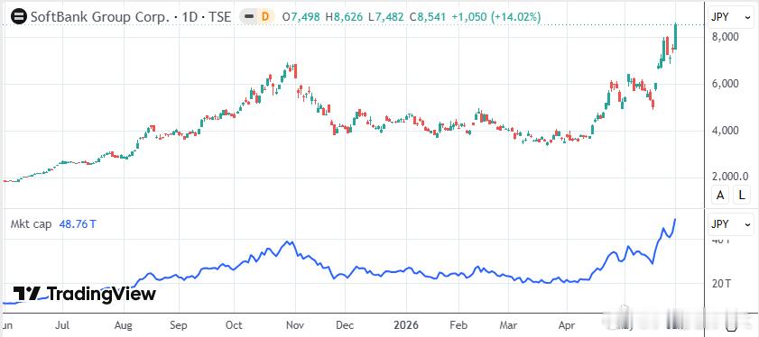This screenshot has width=759, height=337.
Task: Open the market cap pane JPY dropdown
Action: coord(731,224)
